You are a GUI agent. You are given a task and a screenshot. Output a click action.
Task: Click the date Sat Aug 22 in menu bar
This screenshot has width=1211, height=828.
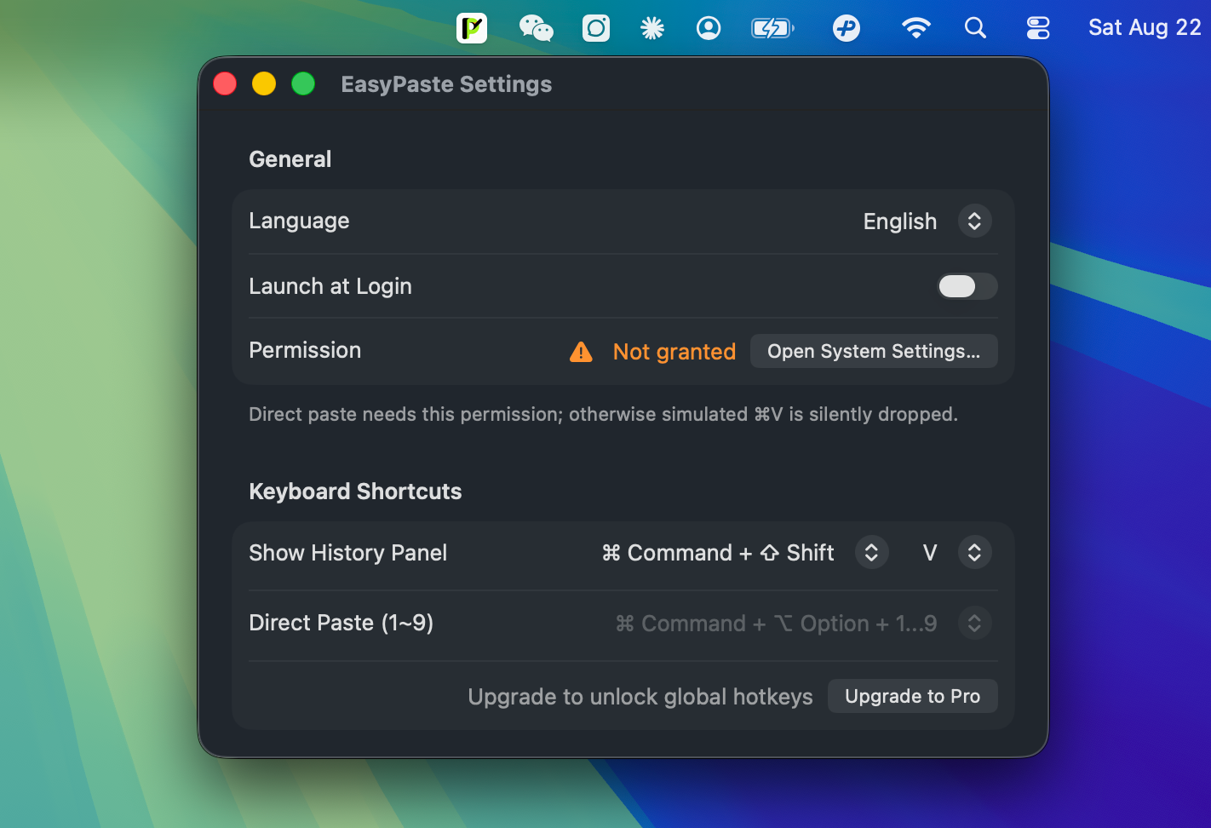pyautogui.click(x=1145, y=28)
